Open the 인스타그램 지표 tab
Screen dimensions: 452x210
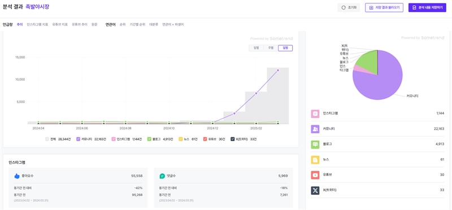pyautogui.click(x=37, y=24)
